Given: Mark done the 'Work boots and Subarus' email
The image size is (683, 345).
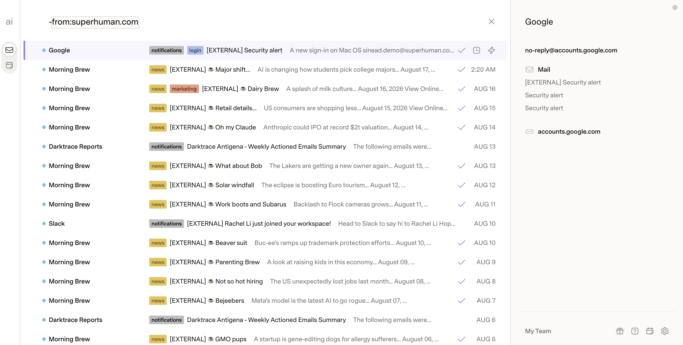Looking at the screenshot, I should pyautogui.click(x=462, y=204).
